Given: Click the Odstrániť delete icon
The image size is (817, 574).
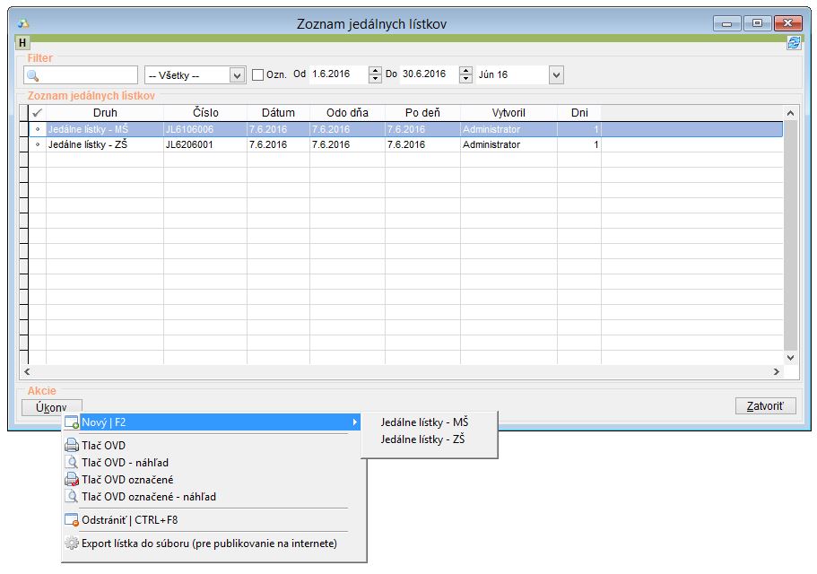Looking at the screenshot, I should (x=72, y=520).
